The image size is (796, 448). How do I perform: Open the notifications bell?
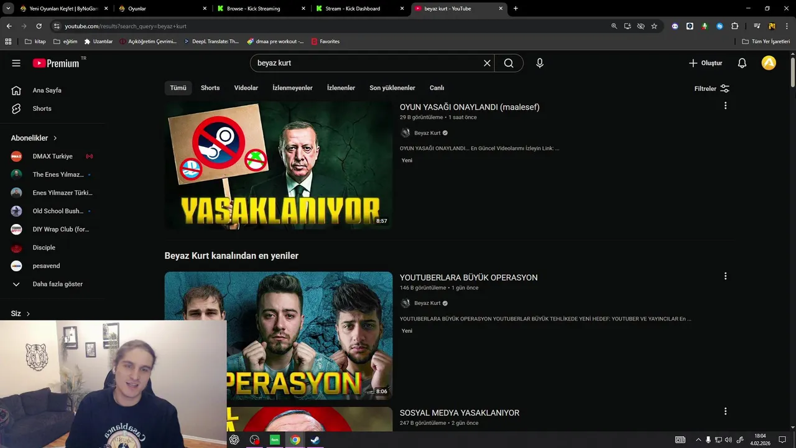tap(742, 63)
